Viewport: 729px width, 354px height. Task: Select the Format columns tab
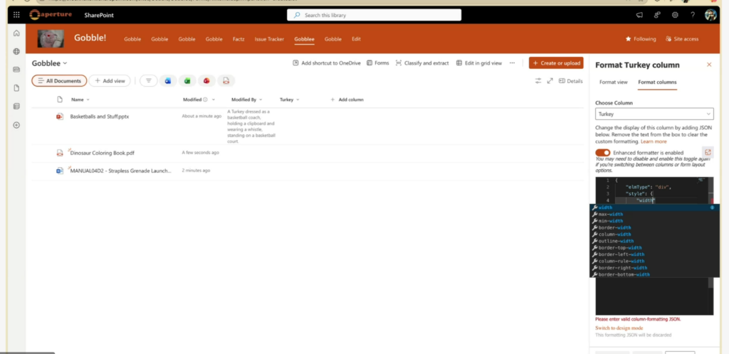coord(657,82)
